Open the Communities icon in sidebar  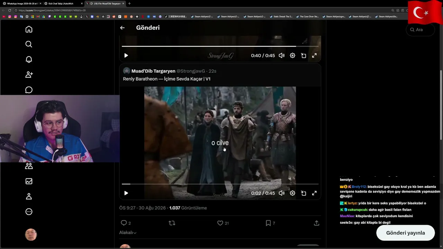coord(29,166)
